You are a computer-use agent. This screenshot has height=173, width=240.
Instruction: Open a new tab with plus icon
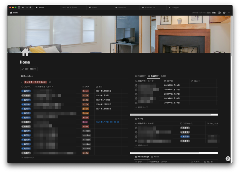pyautogui.click(x=30, y=7)
